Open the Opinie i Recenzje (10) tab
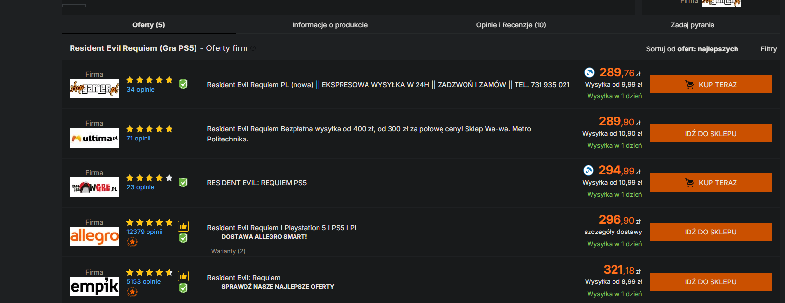Viewport: 785px width, 303px height. (511, 25)
